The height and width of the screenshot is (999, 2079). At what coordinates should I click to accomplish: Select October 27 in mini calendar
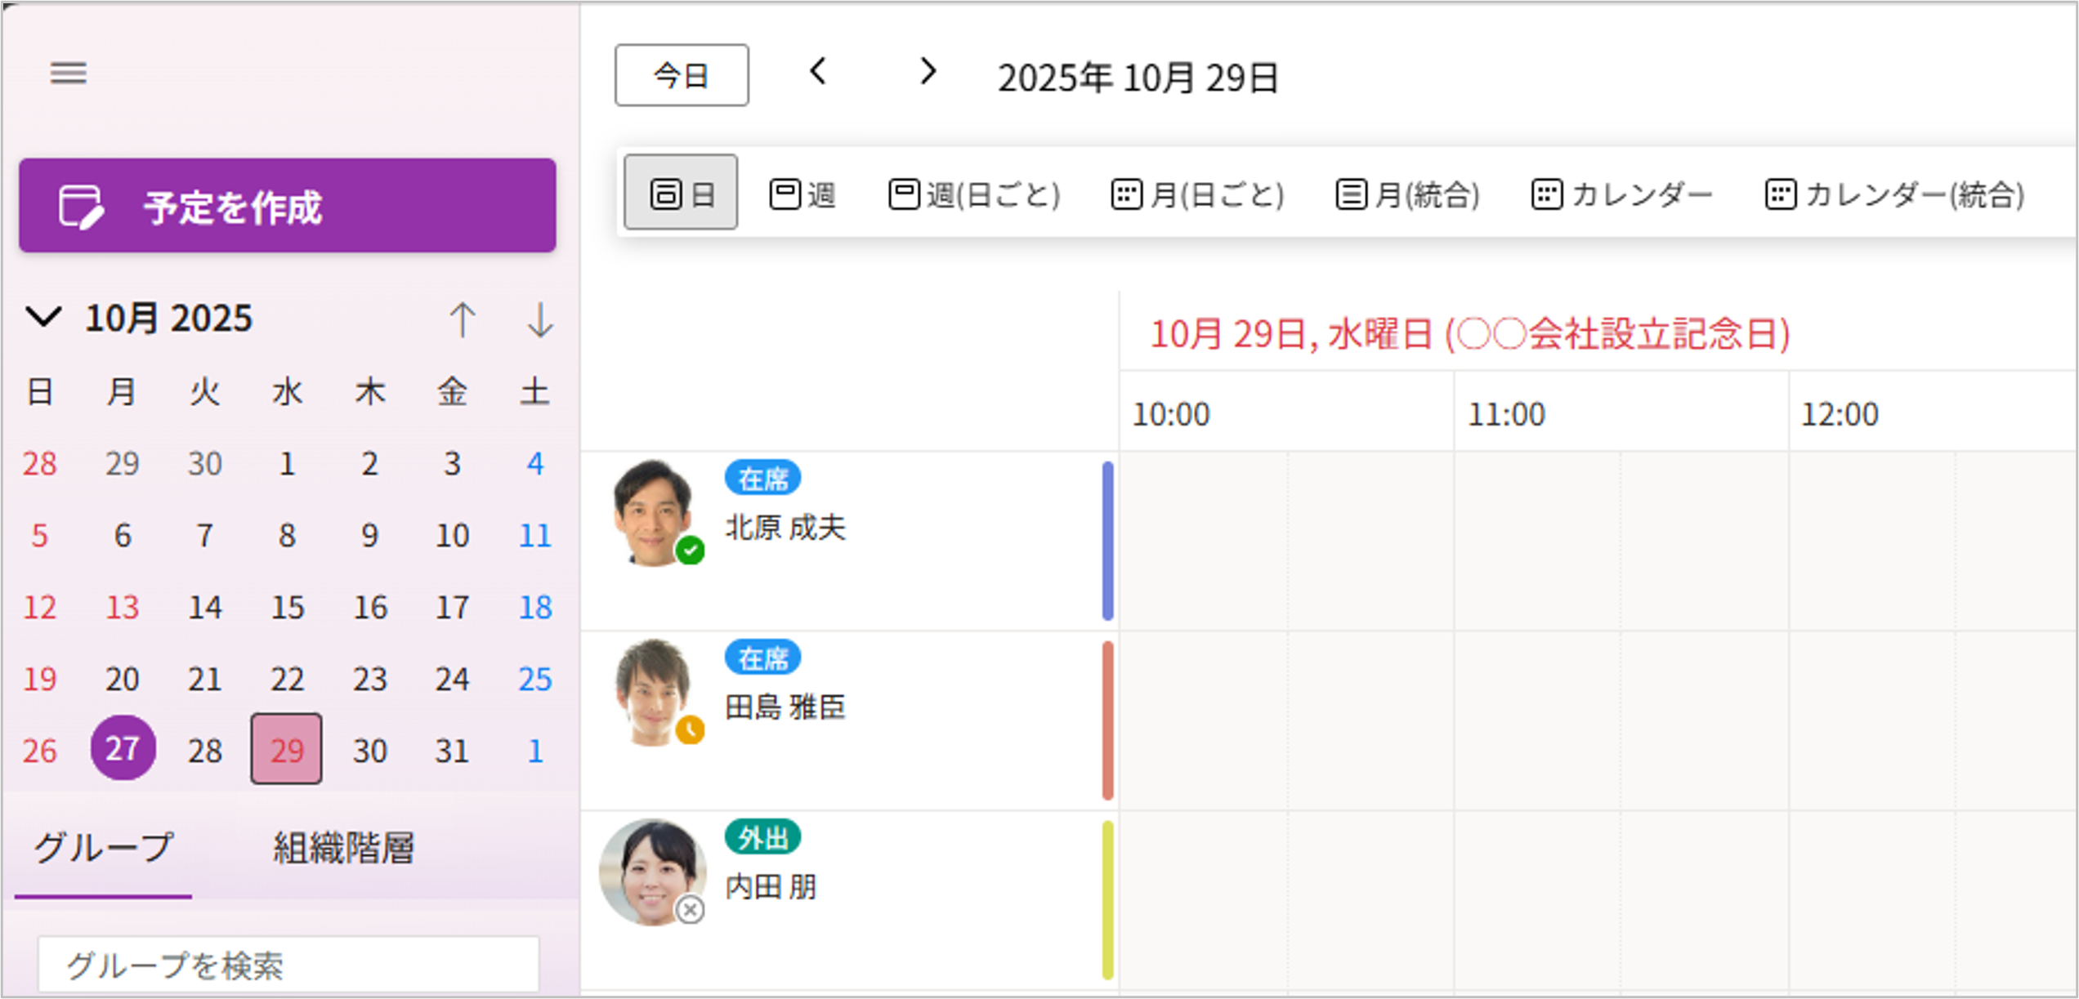coord(123,748)
